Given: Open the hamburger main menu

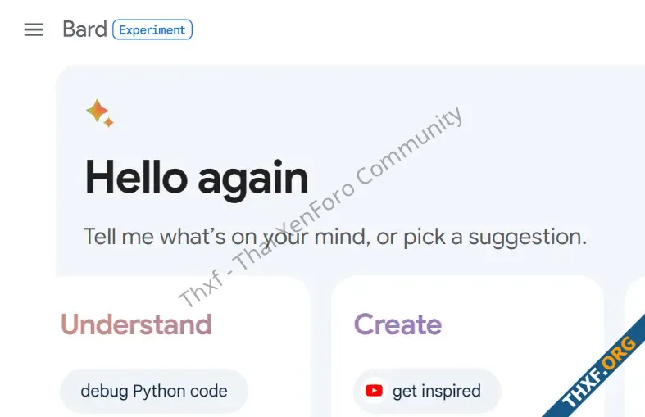Looking at the screenshot, I should click(x=34, y=29).
